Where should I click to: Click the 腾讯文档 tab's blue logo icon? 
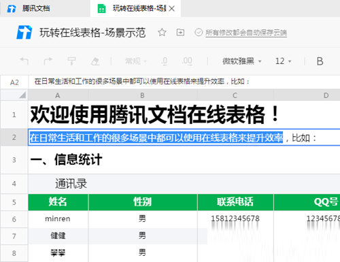point(12,9)
